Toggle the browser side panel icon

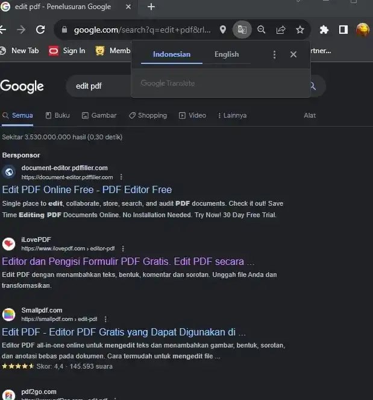pyautogui.click(x=343, y=30)
